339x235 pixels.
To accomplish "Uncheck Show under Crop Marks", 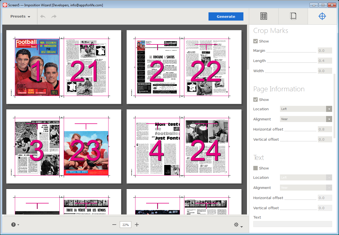I will 255,41.
